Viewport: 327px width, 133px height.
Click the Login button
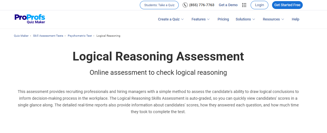(x=259, y=5)
